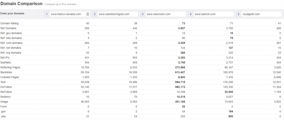Click the DoFollow value 11,304
This screenshot has height=121, width=284.
pos(277,87)
